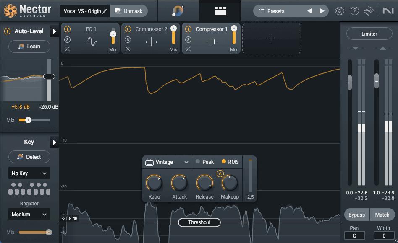Image resolution: width=398 pixels, height=243 pixels.
Task: Select Peak detection mode
Action: (205, 162)
